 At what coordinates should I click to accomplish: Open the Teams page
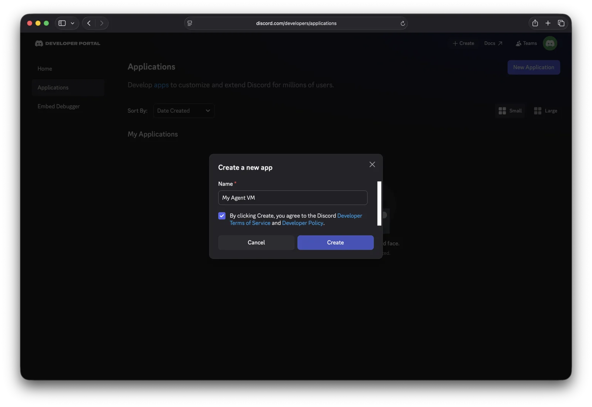(x=526, y=43)
